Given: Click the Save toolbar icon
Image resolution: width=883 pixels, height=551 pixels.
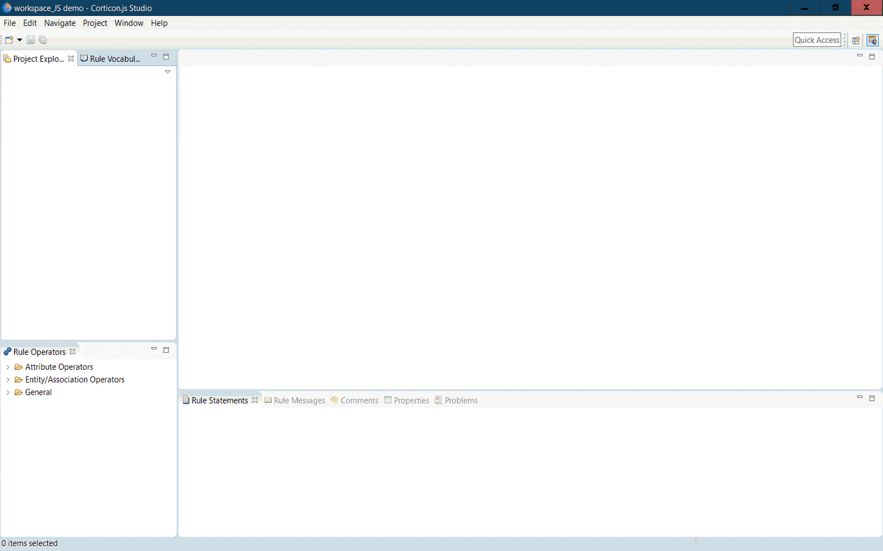Looking at the screenshot, I should click(x=31, y=40).
